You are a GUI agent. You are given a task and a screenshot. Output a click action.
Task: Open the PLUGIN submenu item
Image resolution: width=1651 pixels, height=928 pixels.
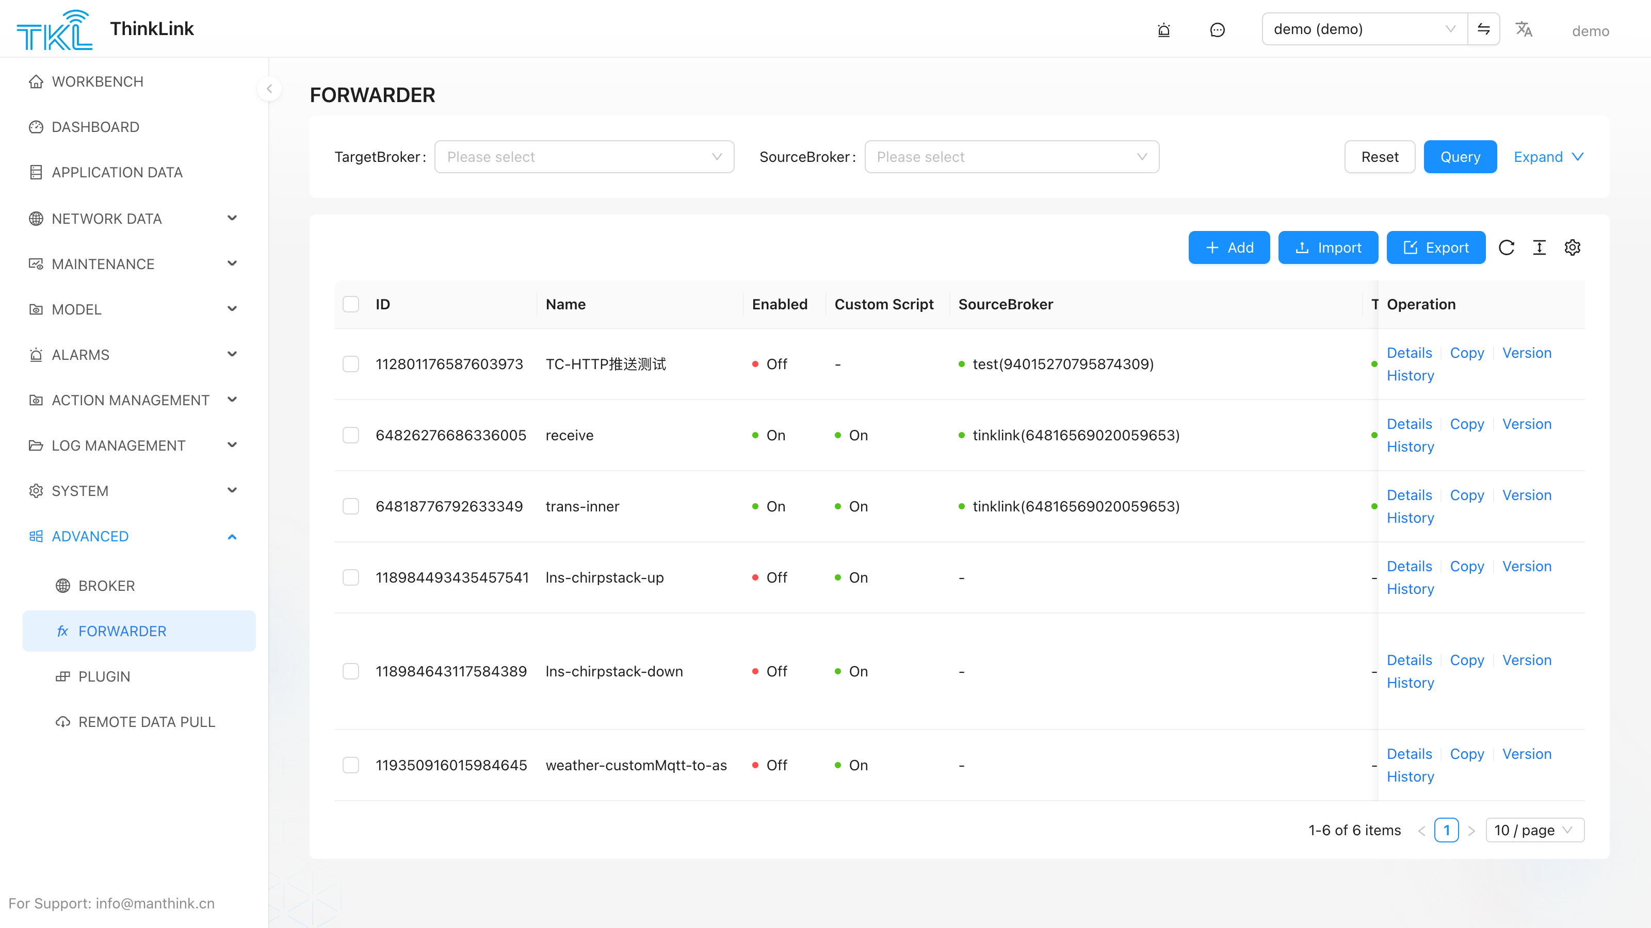[x=138, y=676]
